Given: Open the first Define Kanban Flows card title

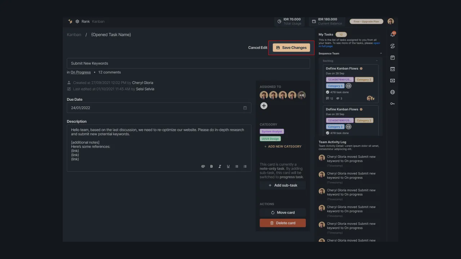Looking at the screenshot, I should tap(342, 68).
